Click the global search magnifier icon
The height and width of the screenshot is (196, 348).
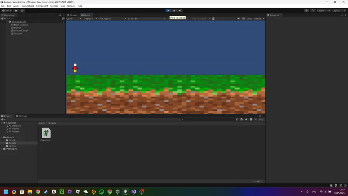(313, 10)
